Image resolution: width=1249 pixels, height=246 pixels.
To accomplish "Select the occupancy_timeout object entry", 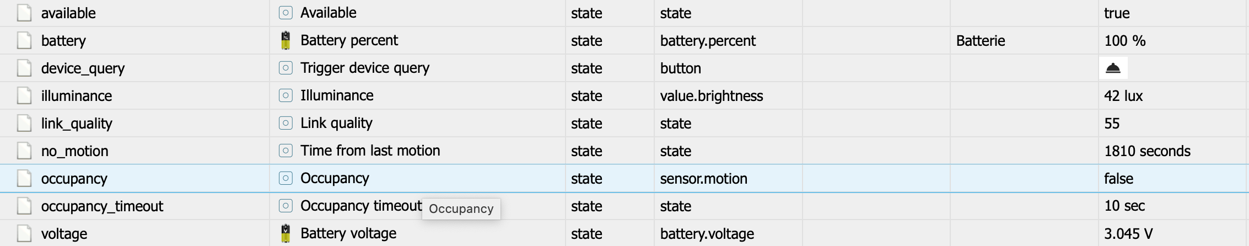I will (x=102, y=206).
